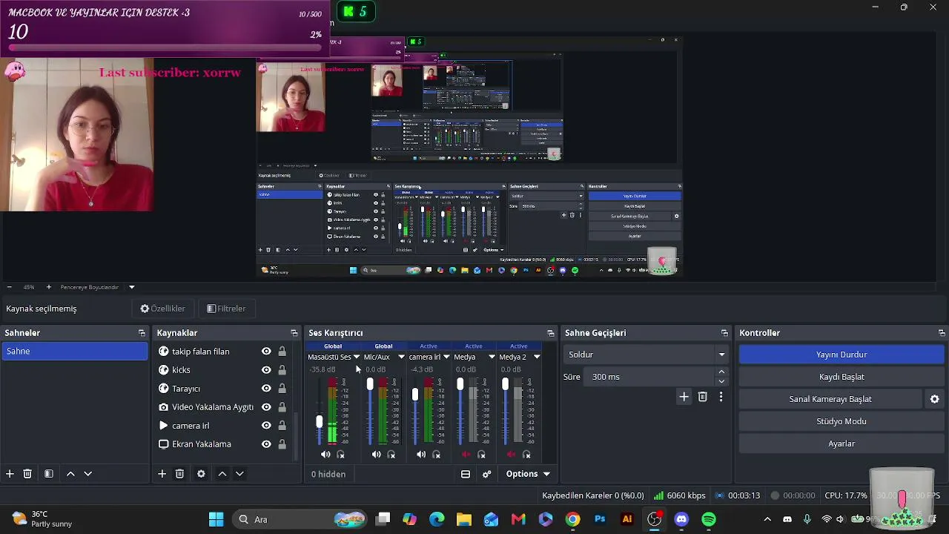This screenshot has width=949, height=534.
Task: Hide the camera irl source
Action: coord(266,426)
